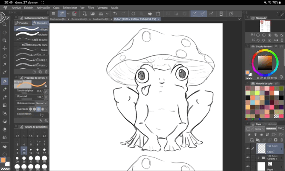
Task: Choose the lasso selection tool
Action: [x=5, y=56]
